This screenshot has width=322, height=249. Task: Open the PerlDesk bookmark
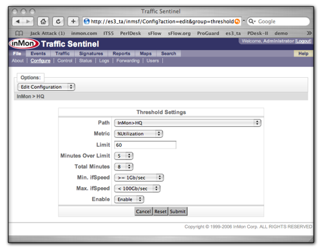coord(131,33)
